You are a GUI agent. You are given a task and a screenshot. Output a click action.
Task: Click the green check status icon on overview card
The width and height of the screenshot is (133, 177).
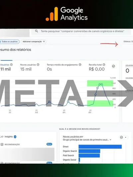[113, 66]
